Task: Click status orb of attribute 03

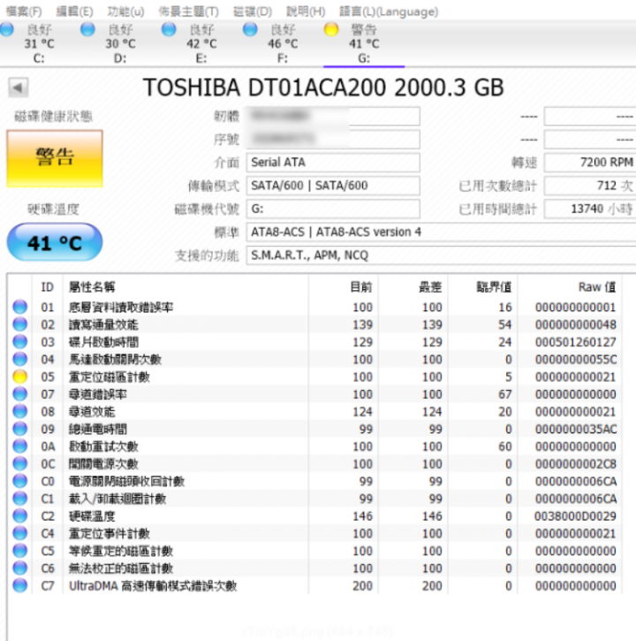Action: 20,342
